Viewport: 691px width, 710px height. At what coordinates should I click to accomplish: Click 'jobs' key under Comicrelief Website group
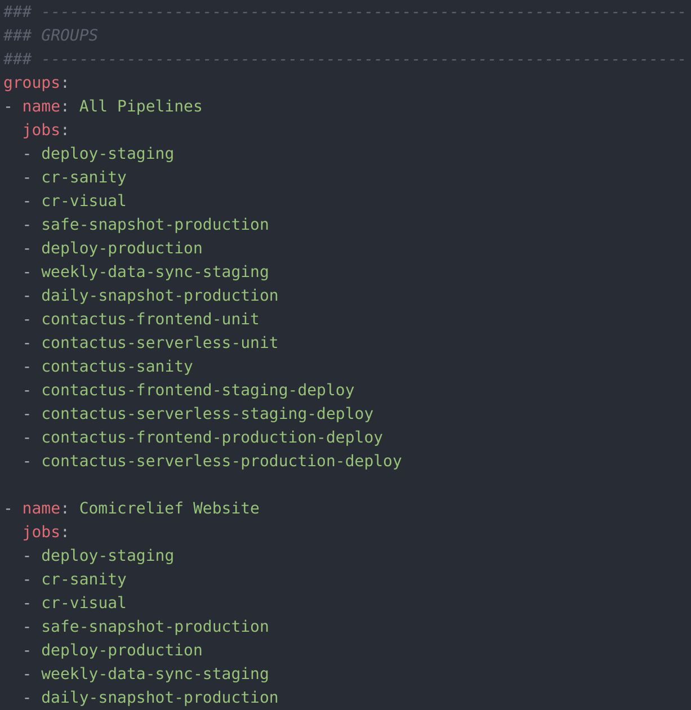pyautogui.click(x=41, y=533)
